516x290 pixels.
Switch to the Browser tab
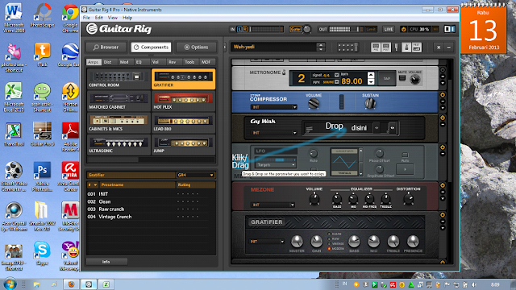106,48
